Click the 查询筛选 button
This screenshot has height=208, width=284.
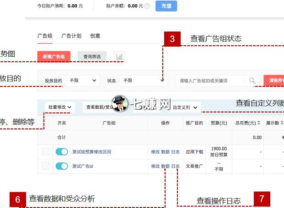click(92, 57)
